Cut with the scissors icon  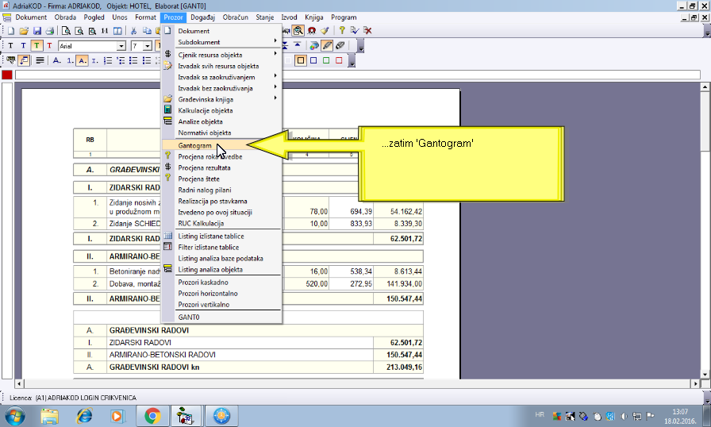click(134, 31)
